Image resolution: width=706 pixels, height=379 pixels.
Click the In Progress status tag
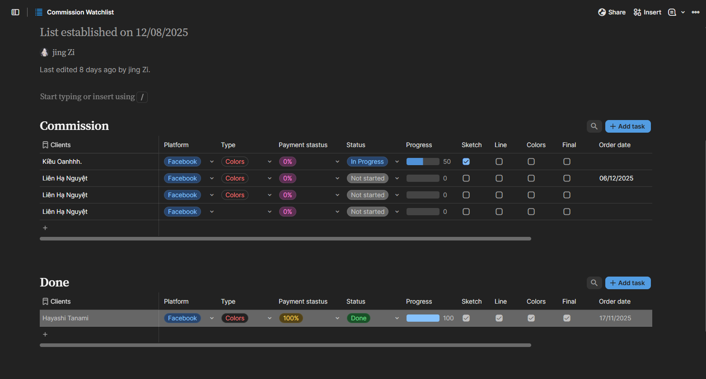367,162
